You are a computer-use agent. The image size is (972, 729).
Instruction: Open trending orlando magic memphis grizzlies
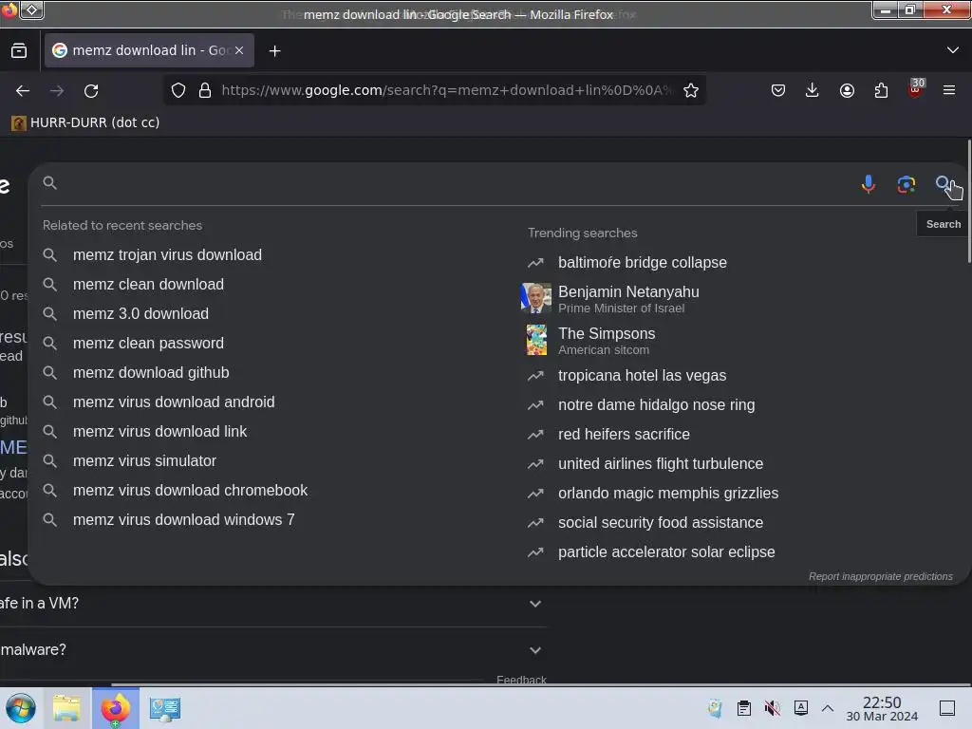pyautogui.click(x=667, y=494)
